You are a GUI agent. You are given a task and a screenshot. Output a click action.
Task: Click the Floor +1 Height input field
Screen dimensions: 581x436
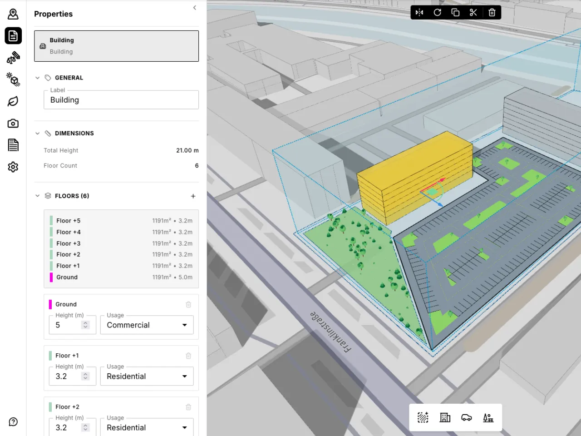pyautogui.click(x=72, y=377)
